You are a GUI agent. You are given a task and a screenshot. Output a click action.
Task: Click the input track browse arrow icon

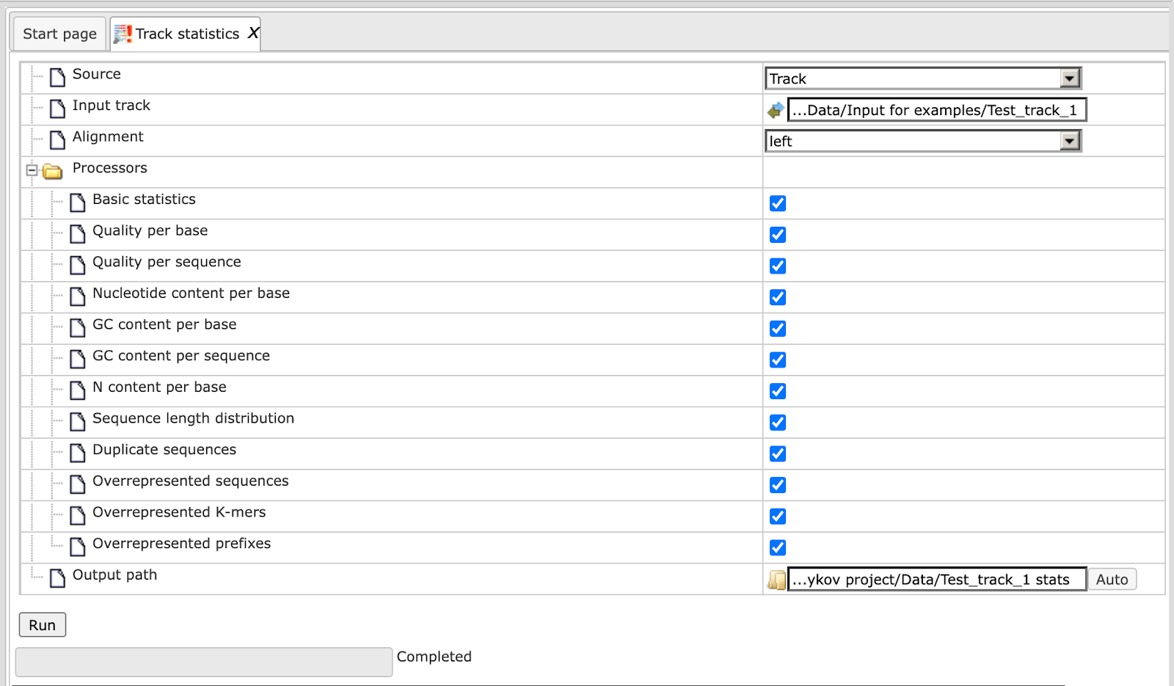pyautogui.click(x=776, y=111)
